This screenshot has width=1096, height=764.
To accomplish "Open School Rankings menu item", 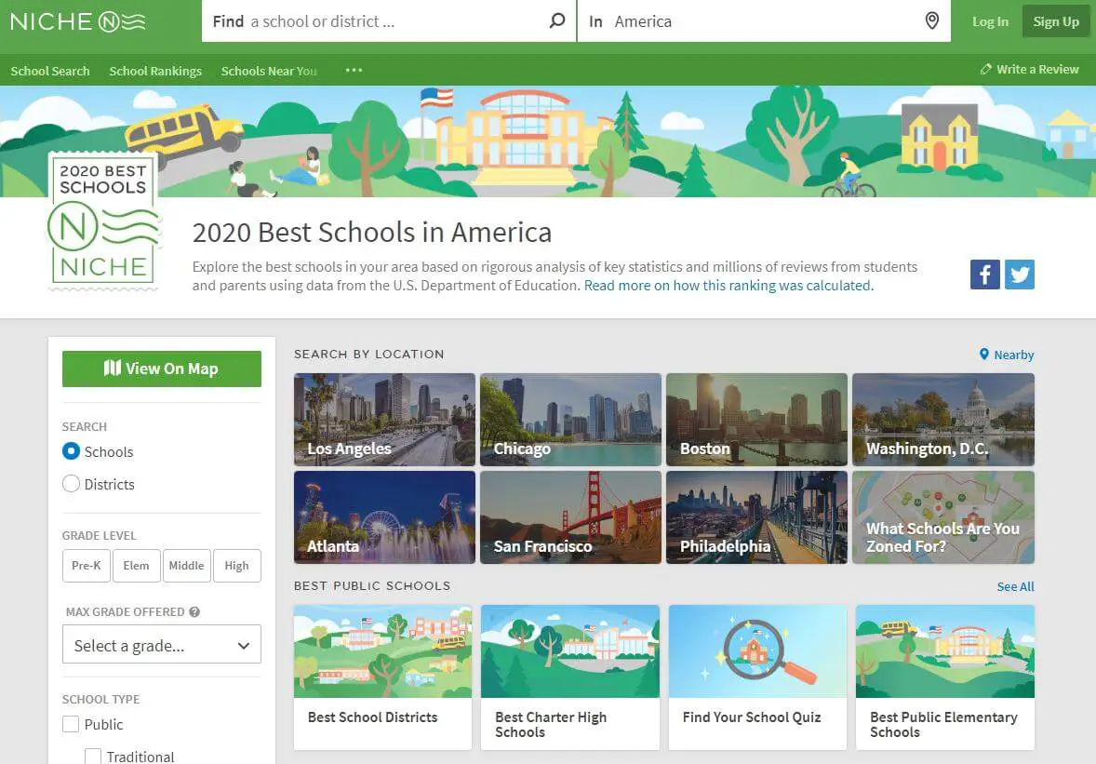I will 155,71.
